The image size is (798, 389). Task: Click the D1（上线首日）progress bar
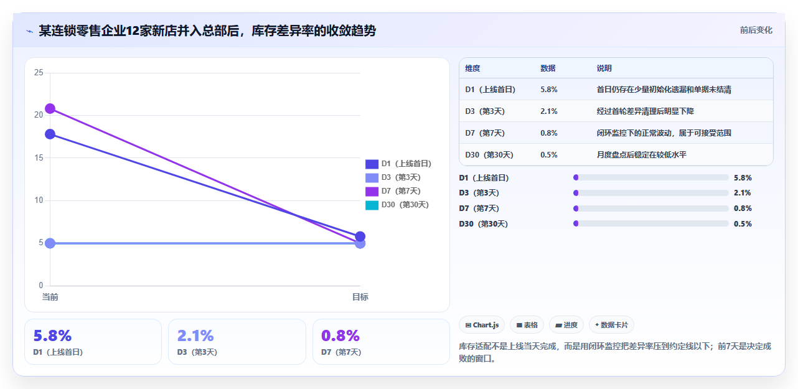pos(650,177)
